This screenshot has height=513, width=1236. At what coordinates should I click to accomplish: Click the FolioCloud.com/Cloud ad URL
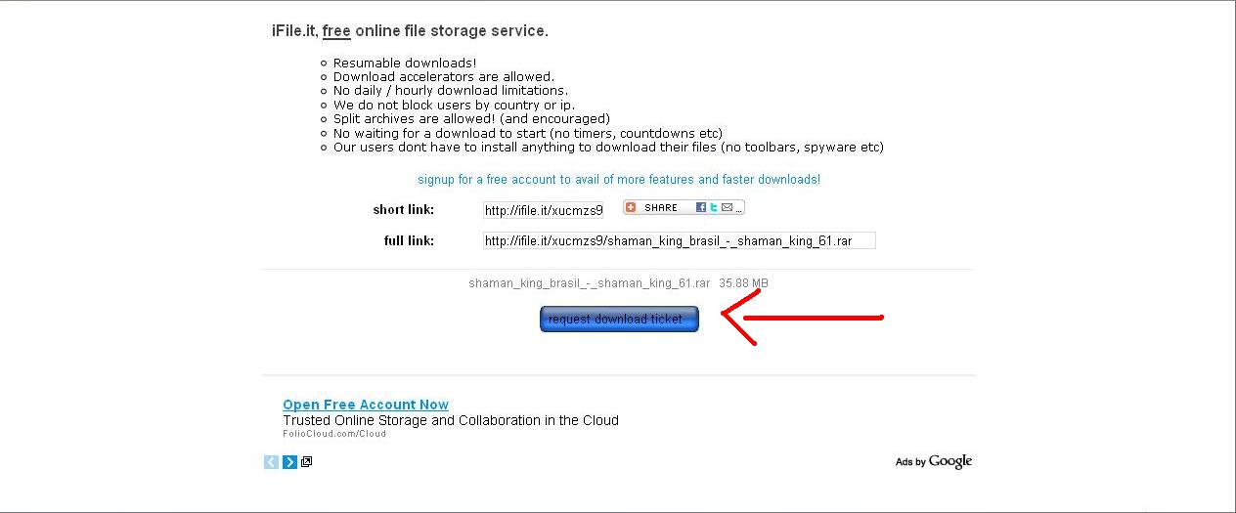[334, 434]
